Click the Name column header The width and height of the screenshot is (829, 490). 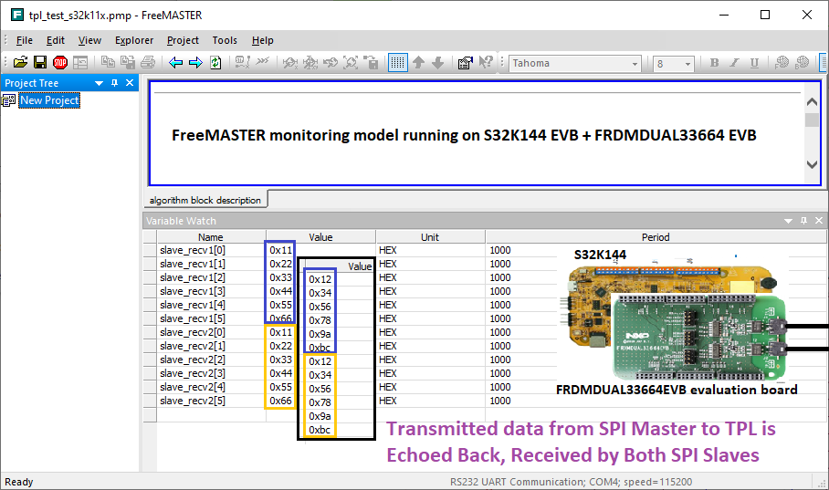pos(211,237)
